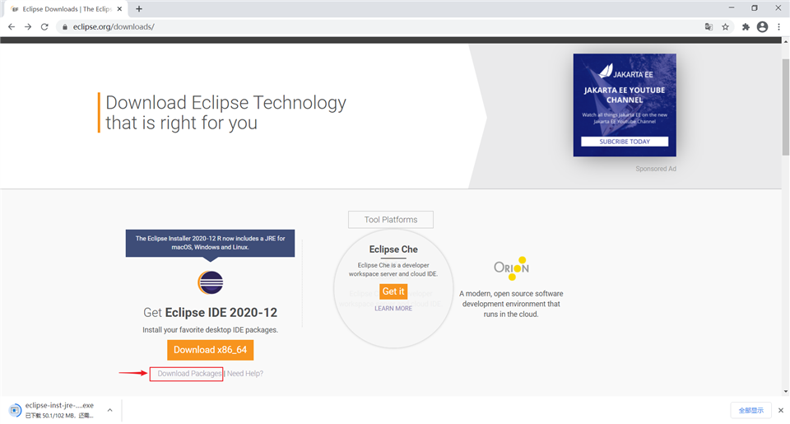Click the Eclipse Installer 2020-12 notice
Screen dimensions: 790x424
pyautogui.click(x=210, y=243)
